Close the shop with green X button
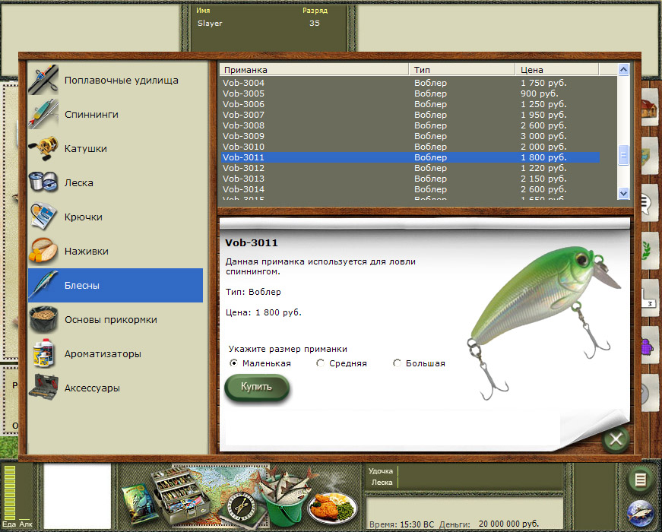 pos(616,439)
